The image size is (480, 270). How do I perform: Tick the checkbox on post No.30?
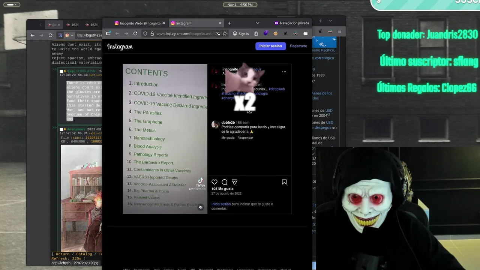coord(61,71)
